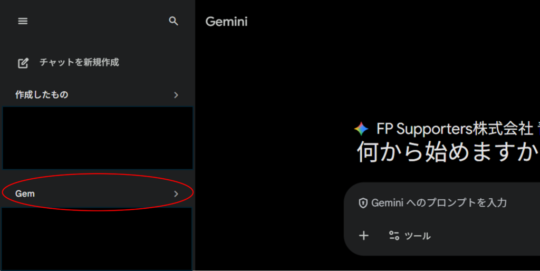Open the hamburger main menu
The width and height of the screenshot is (540, 271).
(23, 21)
